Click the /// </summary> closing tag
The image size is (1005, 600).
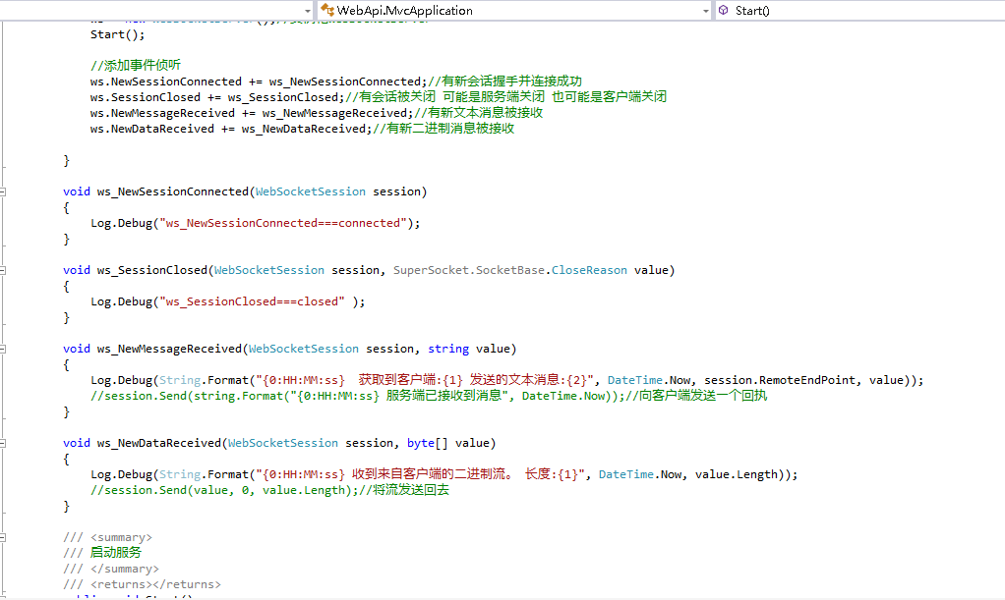click(x=111, y=569)
